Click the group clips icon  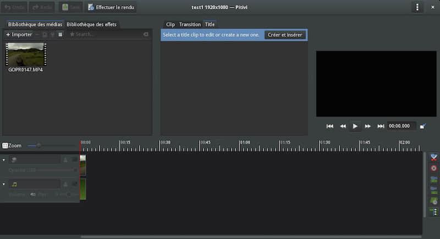[x=433, y=179]
